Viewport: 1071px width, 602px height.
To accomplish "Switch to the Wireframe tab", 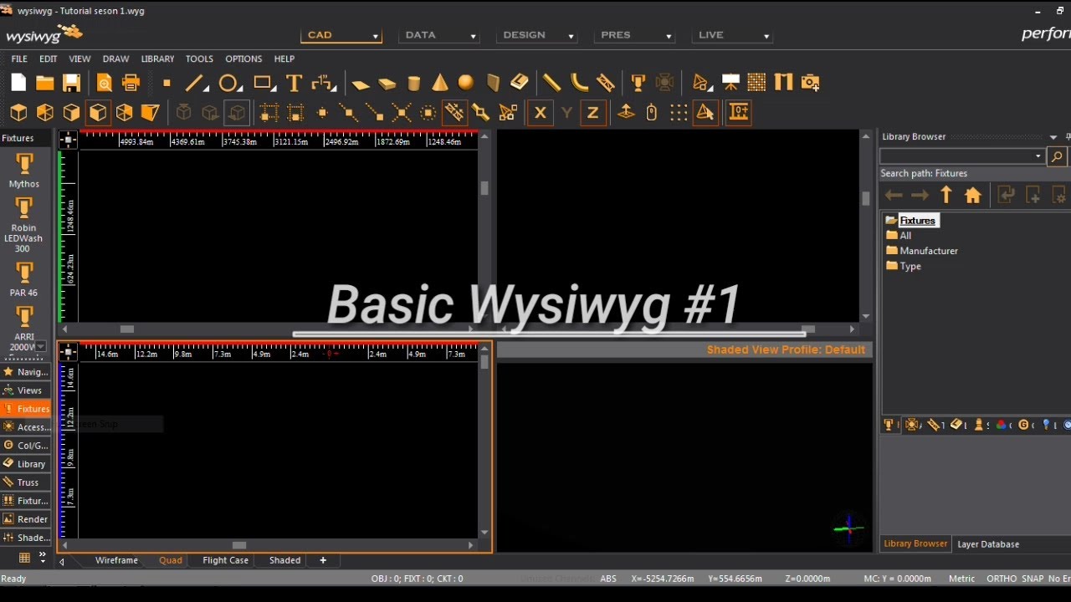I will tap(116, 560).
